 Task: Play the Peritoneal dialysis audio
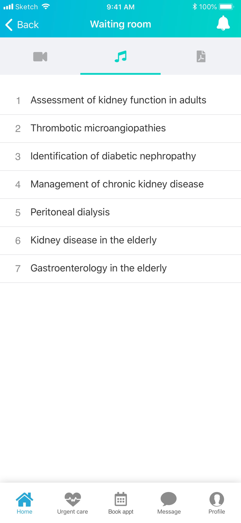[70, 212]
